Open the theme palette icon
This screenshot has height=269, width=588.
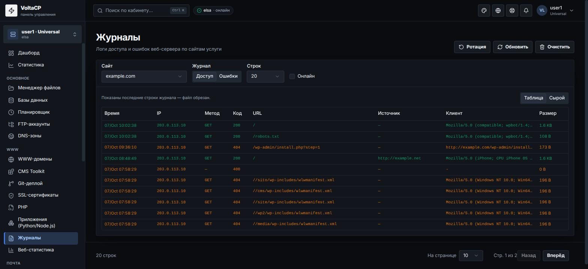tap(484, 11)
